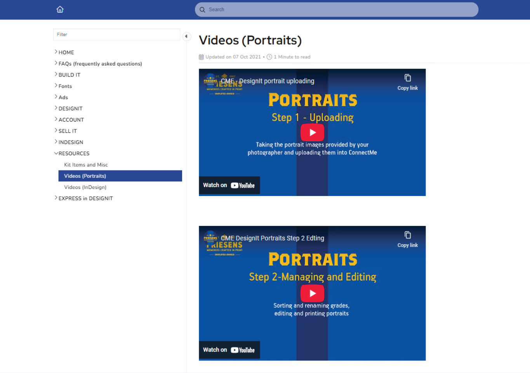Focus the Search bar at top

point(336,10)
